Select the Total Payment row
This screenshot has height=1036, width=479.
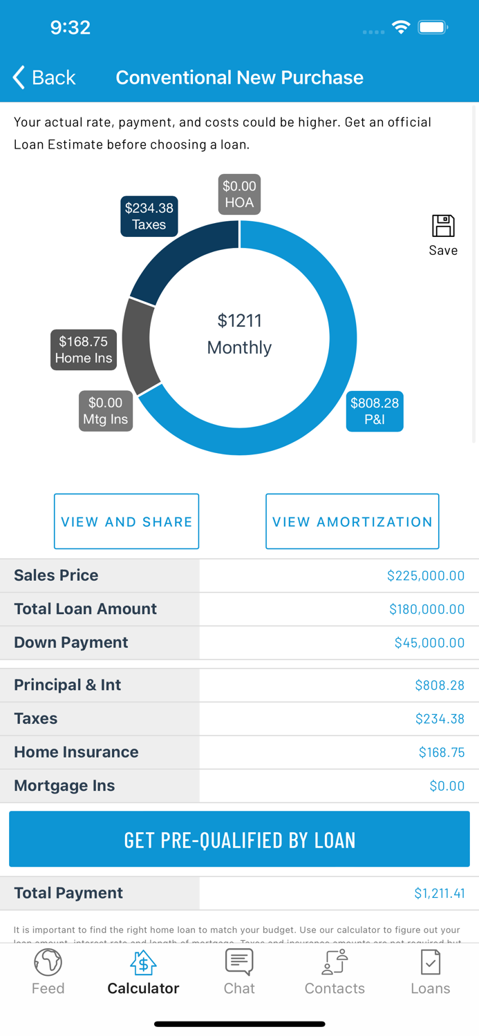click(239, 893)
